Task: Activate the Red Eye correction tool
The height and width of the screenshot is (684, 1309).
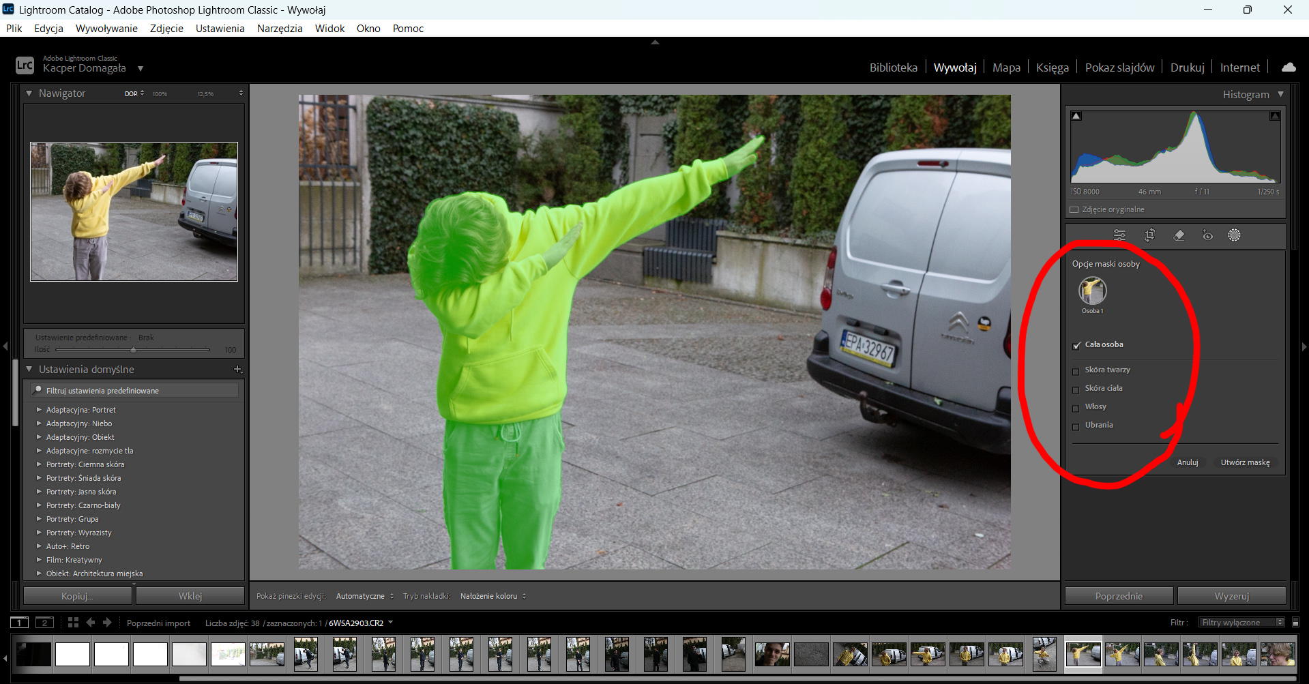Action: point(1207,235)
